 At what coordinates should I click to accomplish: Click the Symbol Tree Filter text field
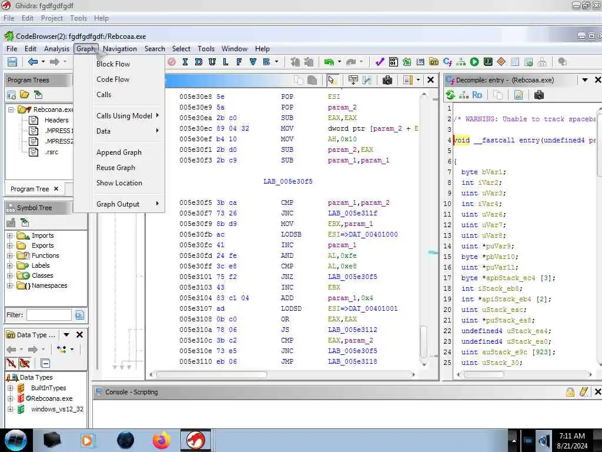point(49,315)
